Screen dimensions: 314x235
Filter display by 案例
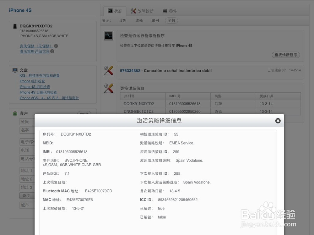[155, 20]
